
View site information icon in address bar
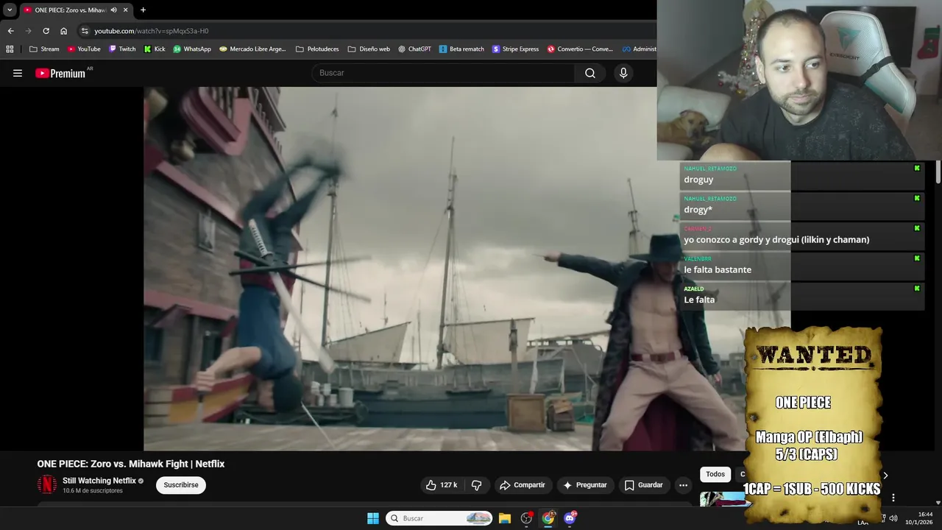[85, 31]
